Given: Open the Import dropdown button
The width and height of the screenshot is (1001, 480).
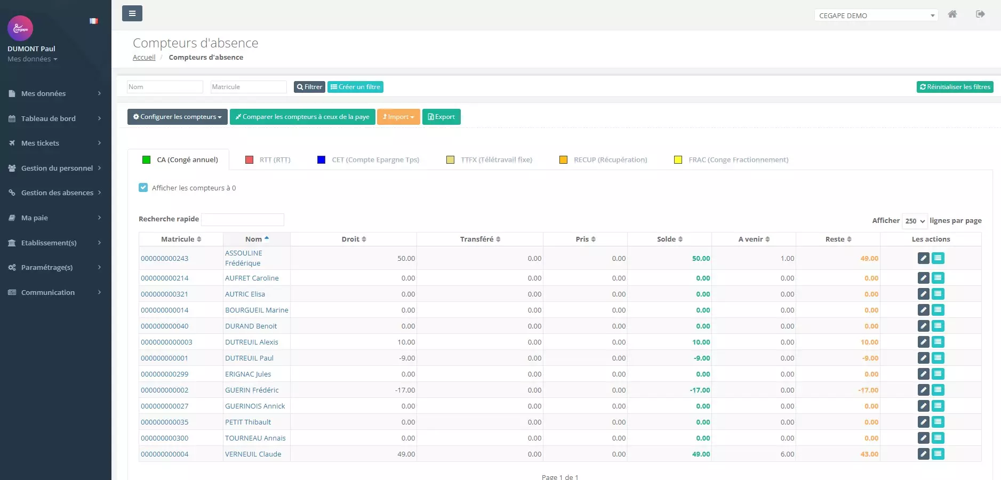Looking at the screenshot, I should (x=398, y=117).
